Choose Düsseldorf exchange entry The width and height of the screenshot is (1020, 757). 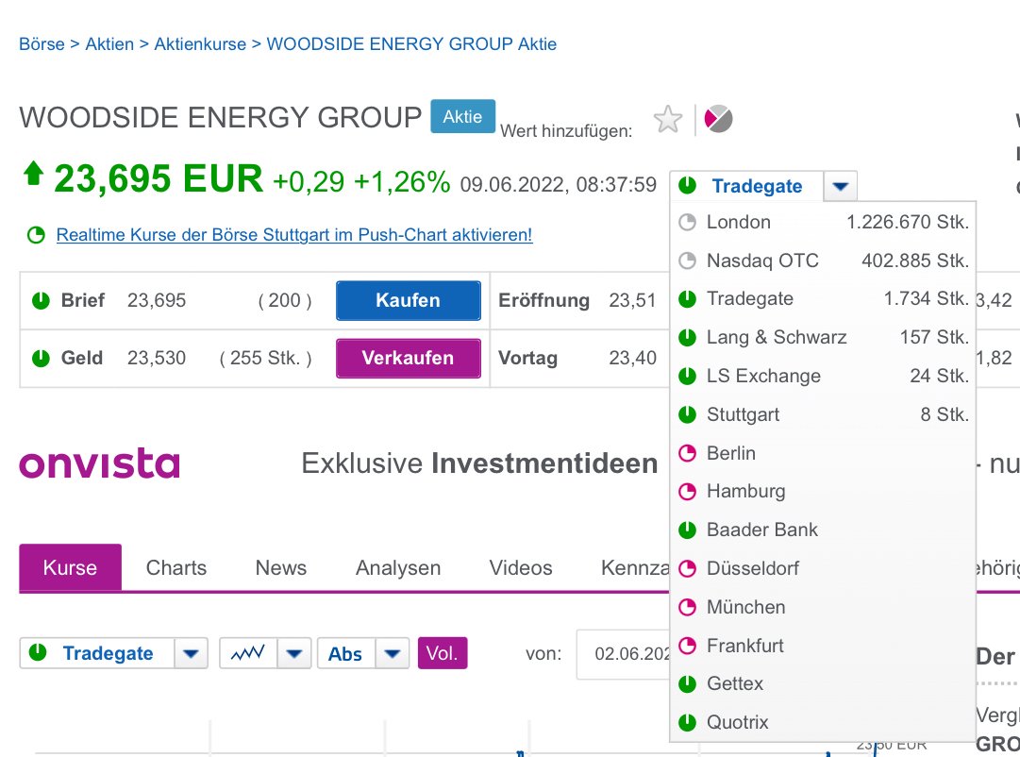pos(823,568)
